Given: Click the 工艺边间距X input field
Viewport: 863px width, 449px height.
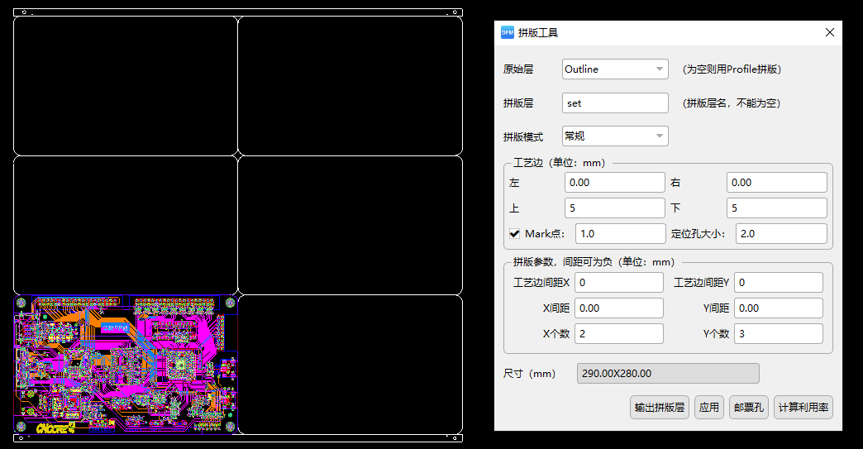Looking at the screenshot, I should pos(618,282).
